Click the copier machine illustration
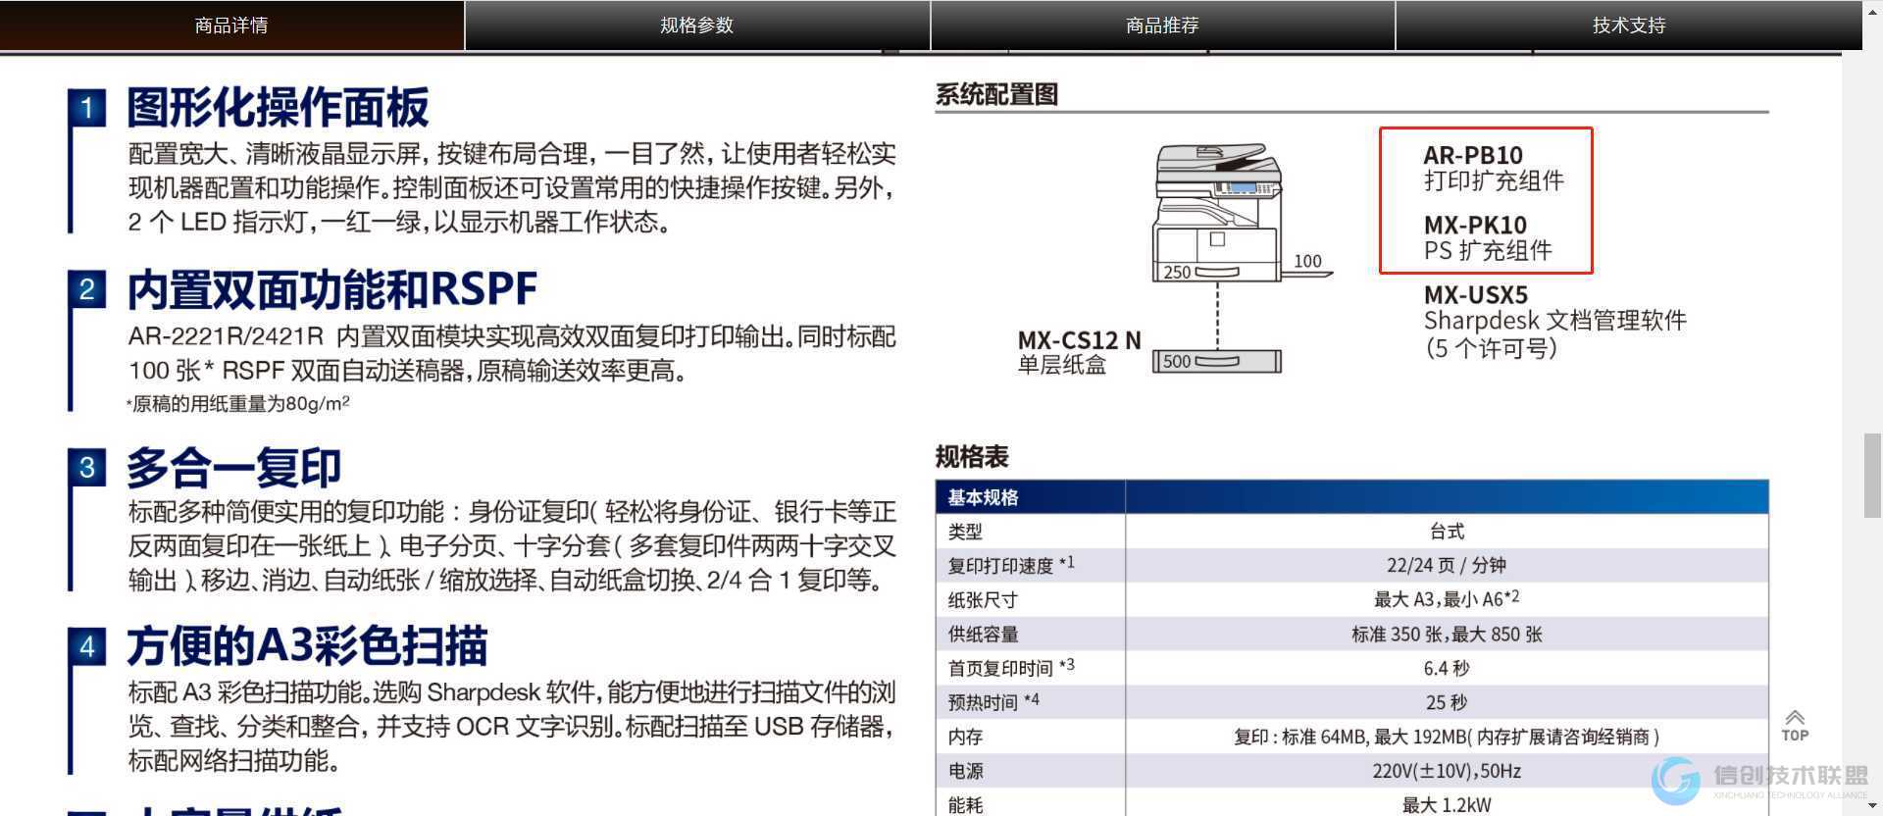Screen dimensions: 1883x816 click(x=1218, y=213)
